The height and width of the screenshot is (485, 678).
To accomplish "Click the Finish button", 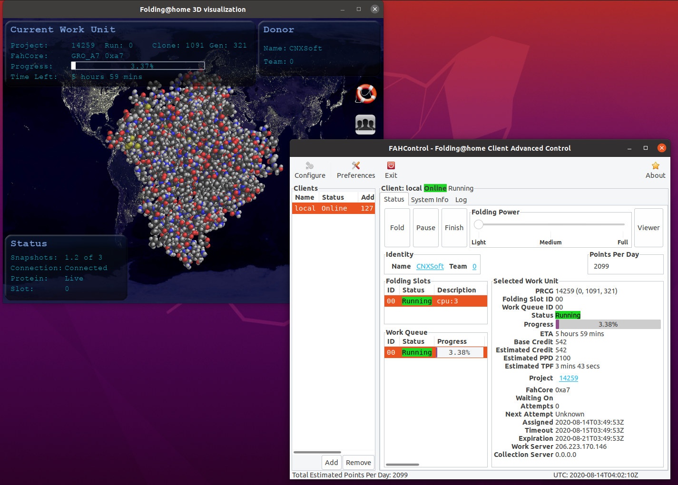I will [454, 228].
